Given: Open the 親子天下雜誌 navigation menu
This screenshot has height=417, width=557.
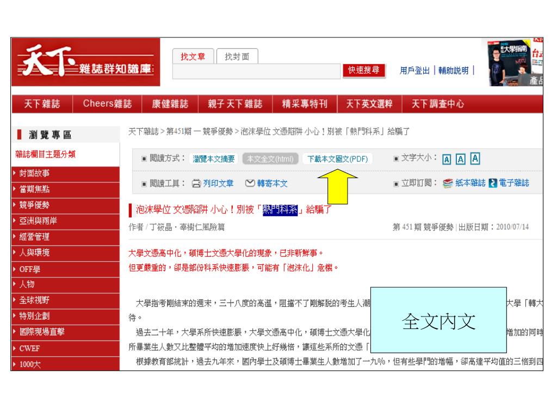Looking at the screenshot, I should pyautogui.click(x=235, y=104).
